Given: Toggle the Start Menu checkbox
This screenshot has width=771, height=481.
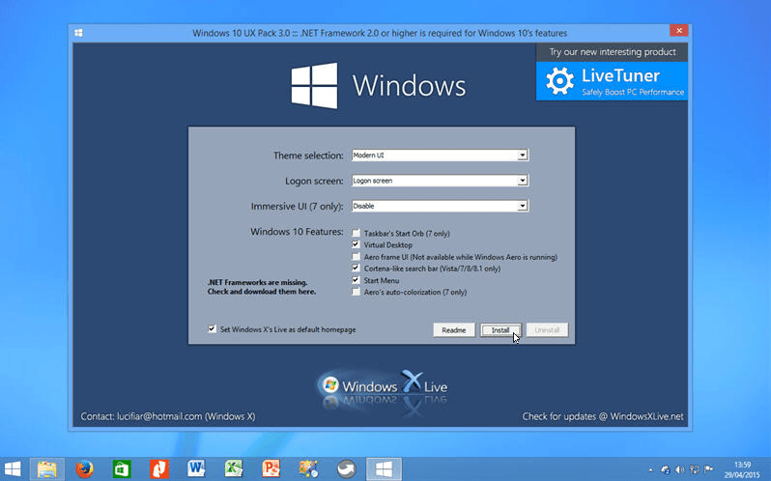Looking at the screenshot, I should pyautogui.click(x=356, y=280).
